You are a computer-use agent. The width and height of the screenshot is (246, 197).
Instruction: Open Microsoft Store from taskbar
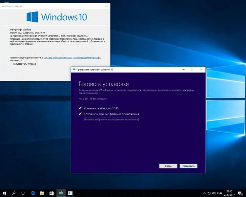[x=51, y=193]
